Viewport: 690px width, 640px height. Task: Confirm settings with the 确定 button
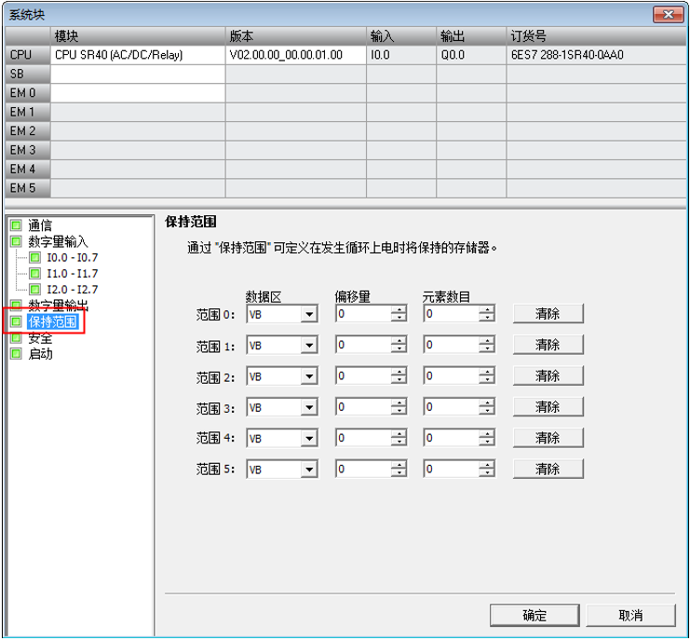(534, 616)
